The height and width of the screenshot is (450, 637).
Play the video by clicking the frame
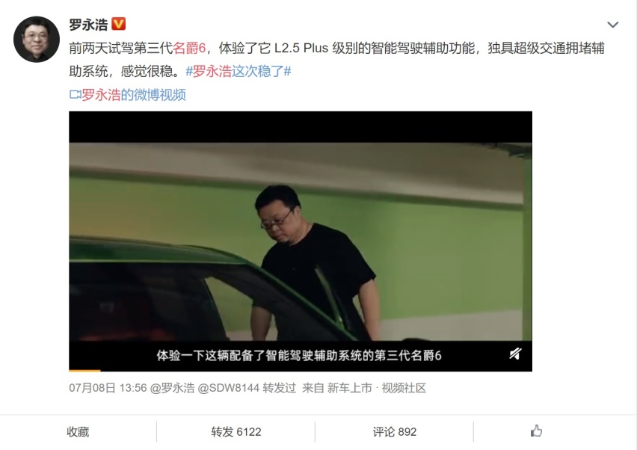(x=301, y=241)
